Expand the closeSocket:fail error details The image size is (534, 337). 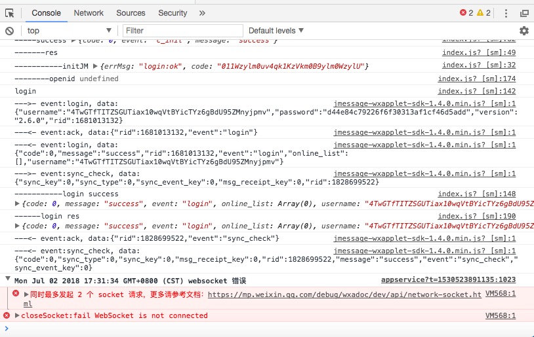point(17,315)
